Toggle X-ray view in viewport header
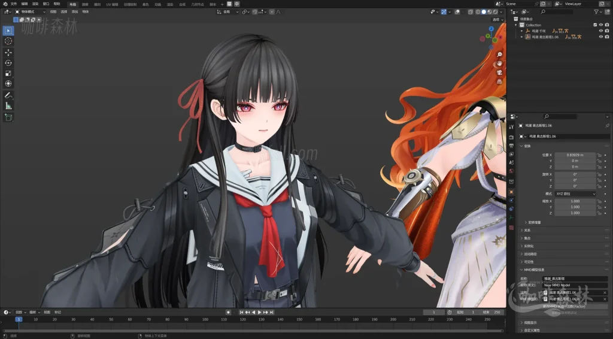Viewport: 613px width, 339px height. (471, 12)
